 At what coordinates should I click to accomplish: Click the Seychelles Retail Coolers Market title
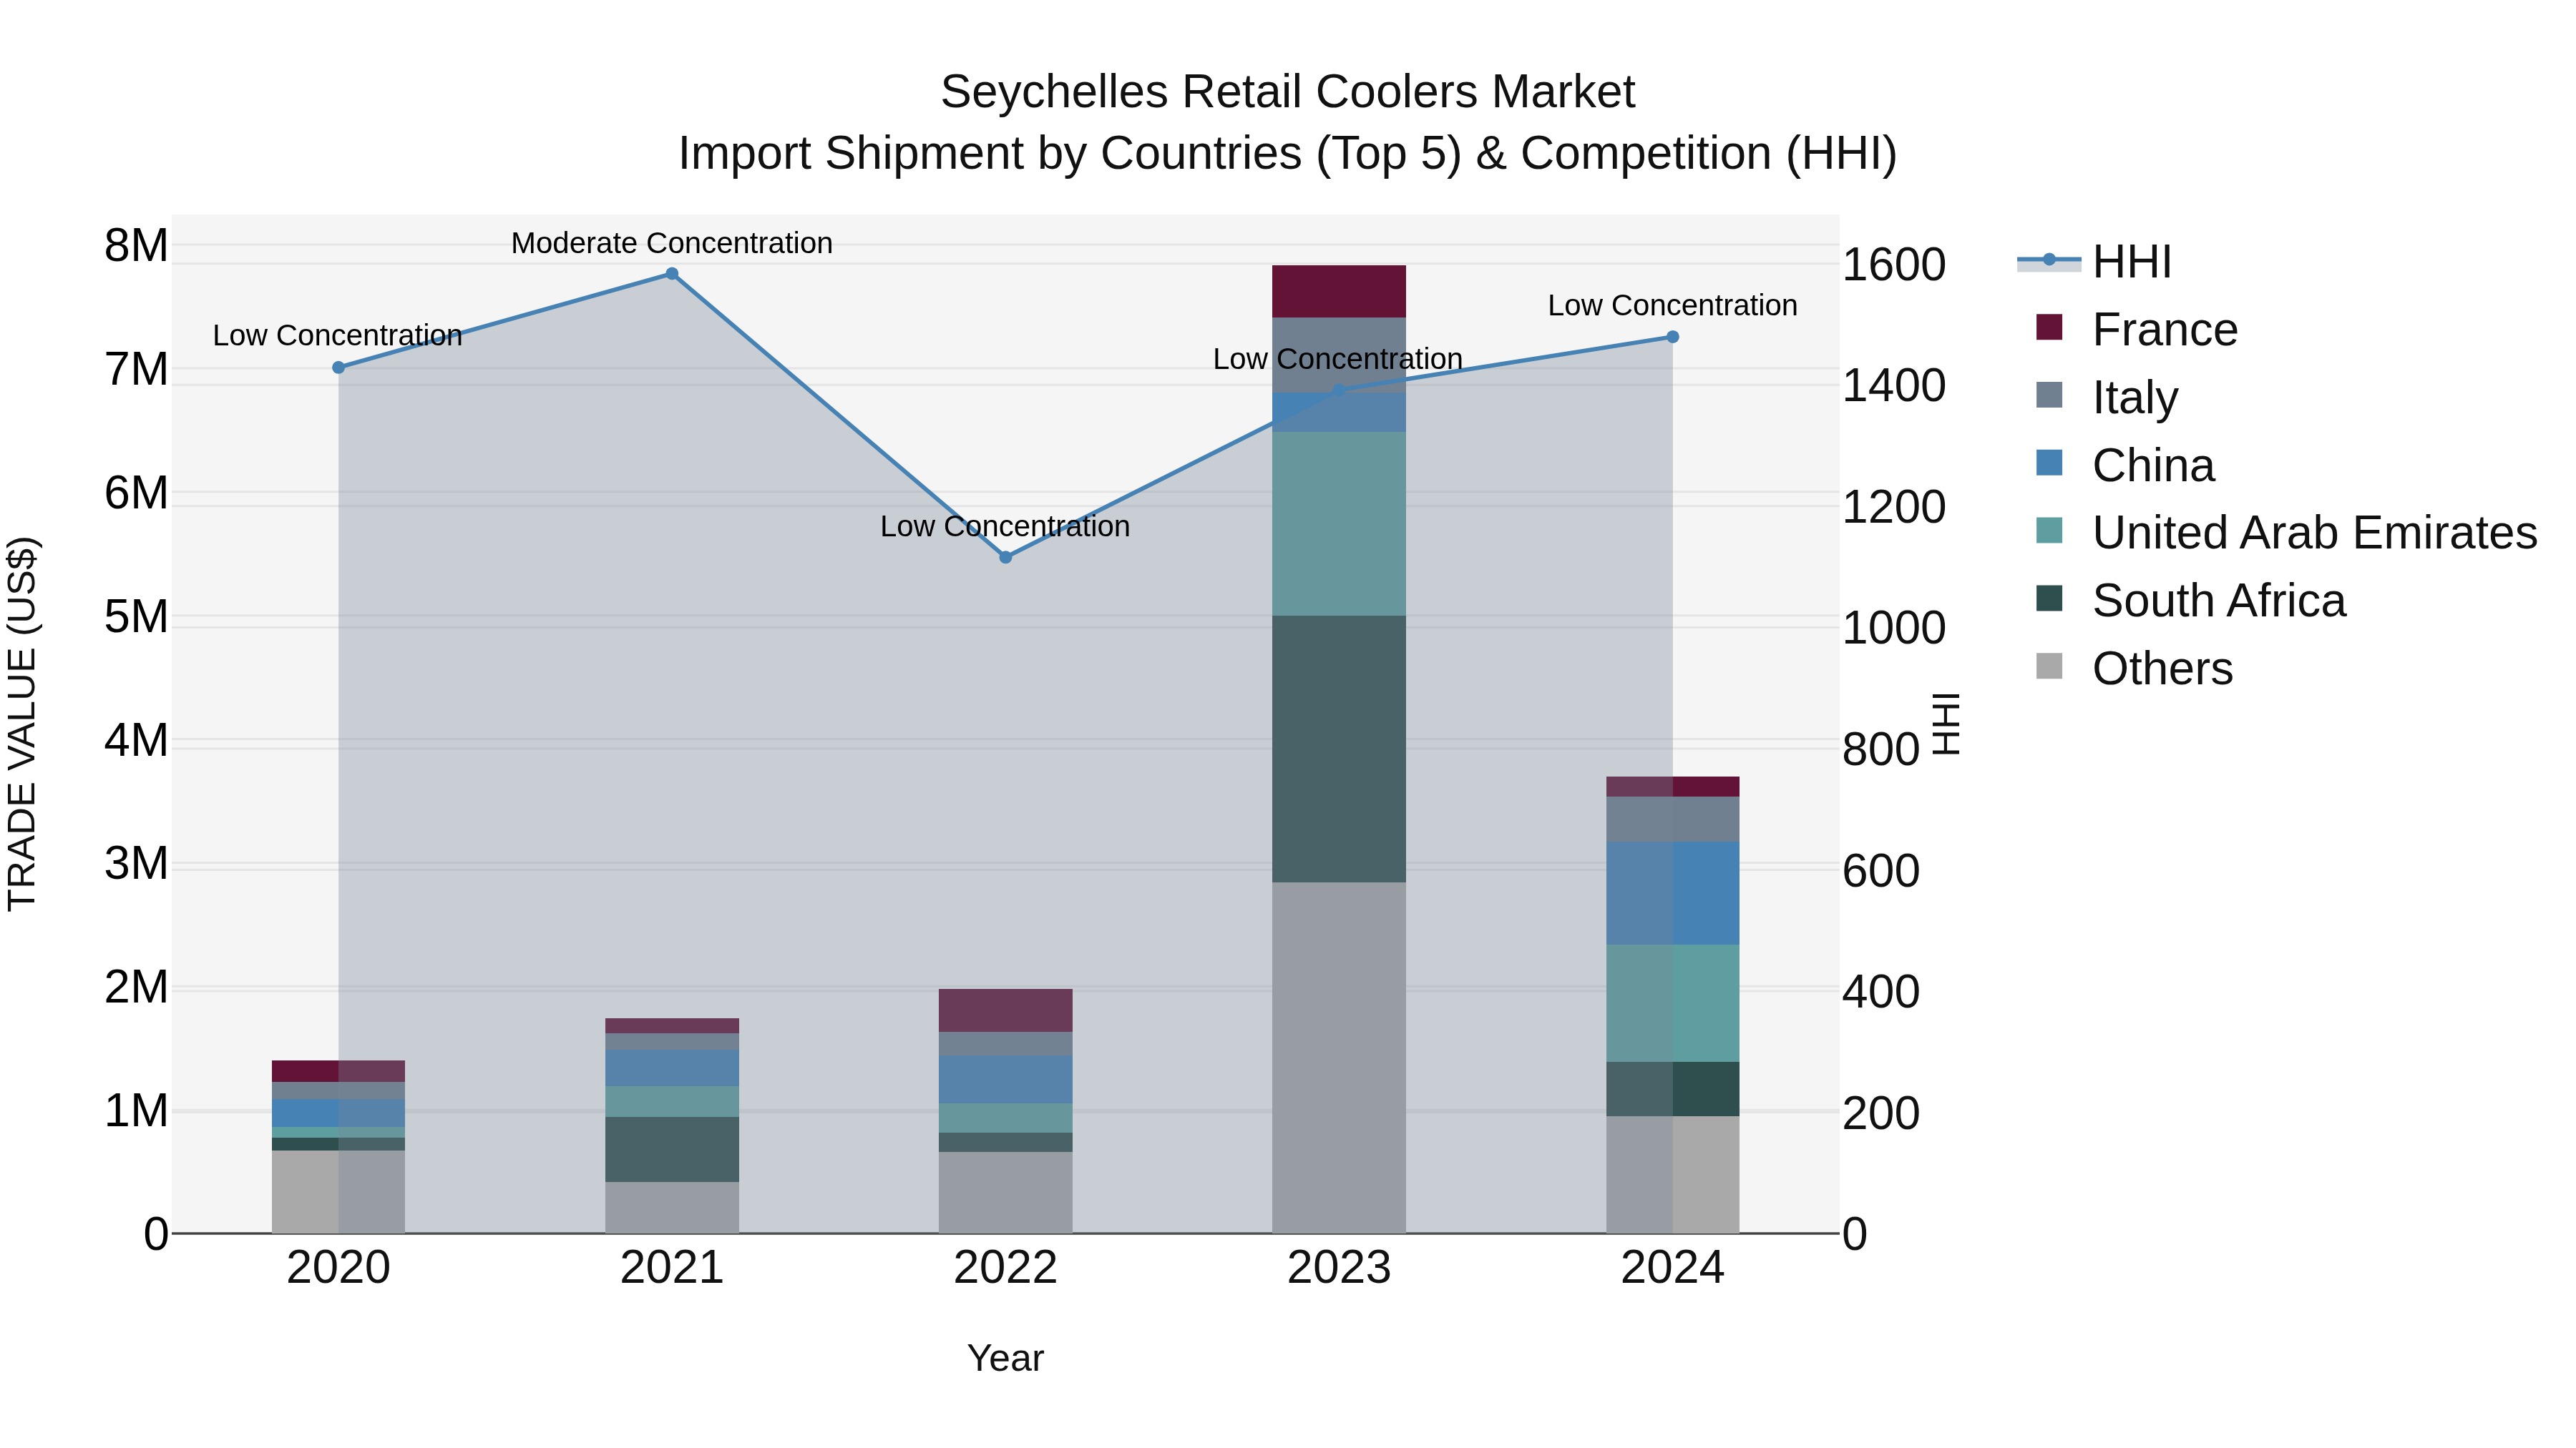pyautogui.click(x=1288, y=92)
